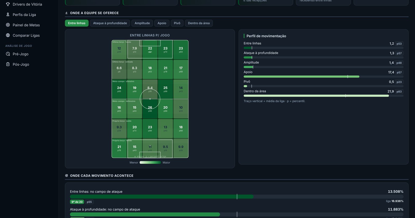Viewport: 415px width, 218px height.
Task: Click the icon beside 'Onde a equipe se oferece'
Action: [67, 13]
